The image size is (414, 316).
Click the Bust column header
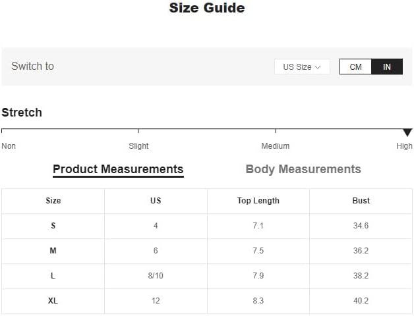point(361,201)
